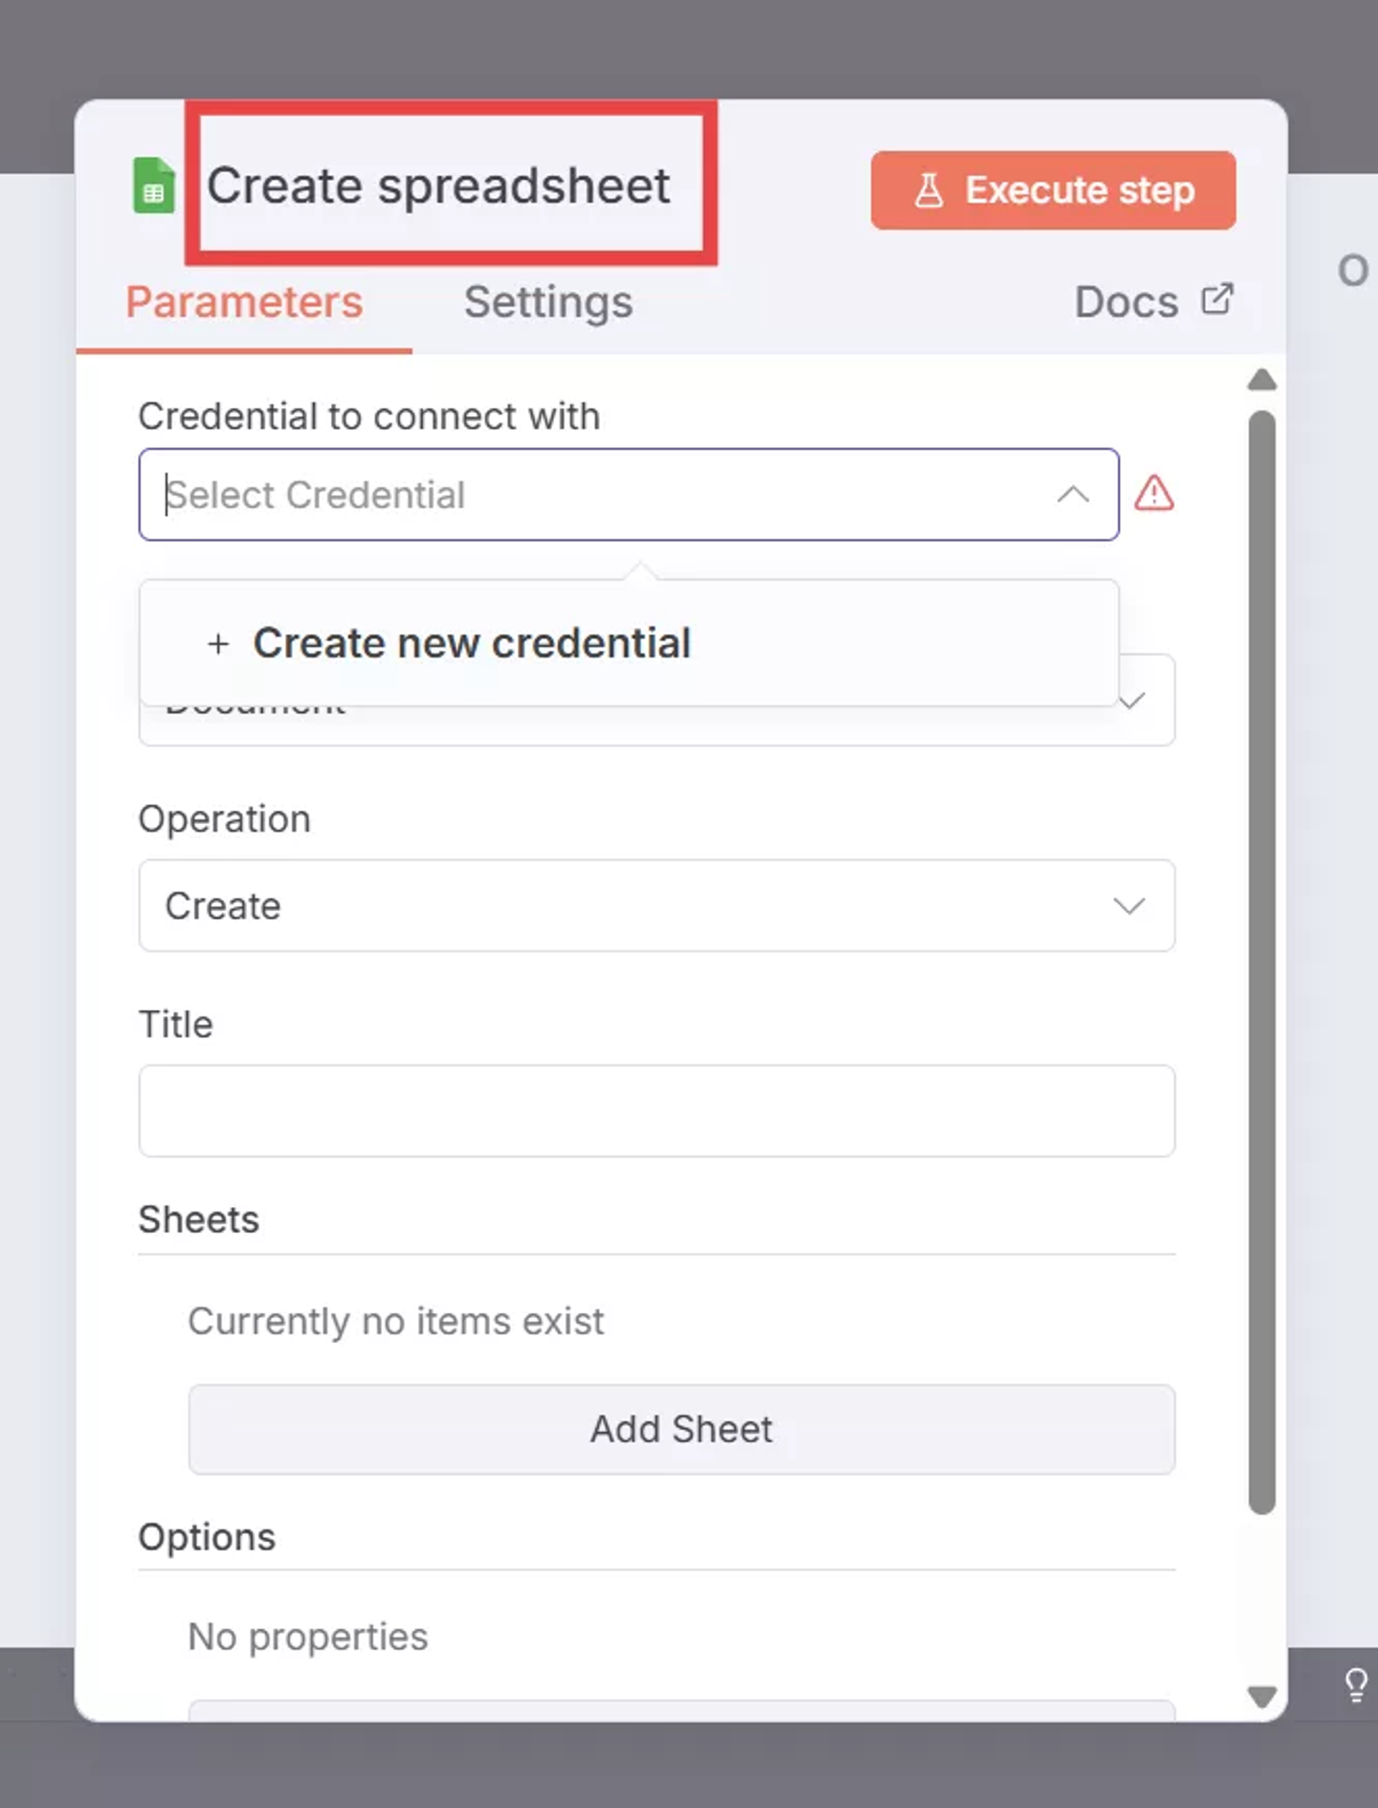The width and height of the screenshot is (1378, 1808).
Task: Expand the partially hidden Resource dropdown arrow
Action: [1132, 703]
